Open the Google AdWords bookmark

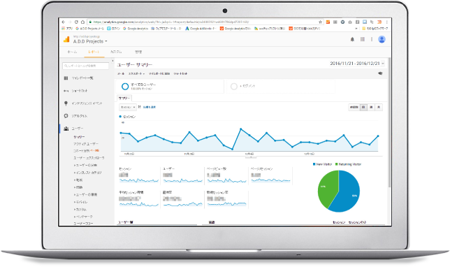pyautogui.click(x=201, y=29)
